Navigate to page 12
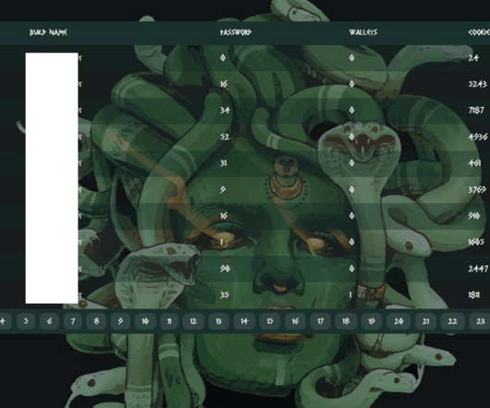Viewport: 490px width, 408px height. click(193, 321)
